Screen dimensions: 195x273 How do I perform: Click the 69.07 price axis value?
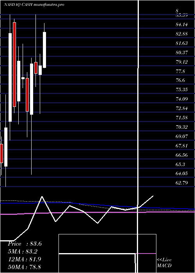click(x=182, y=136)
